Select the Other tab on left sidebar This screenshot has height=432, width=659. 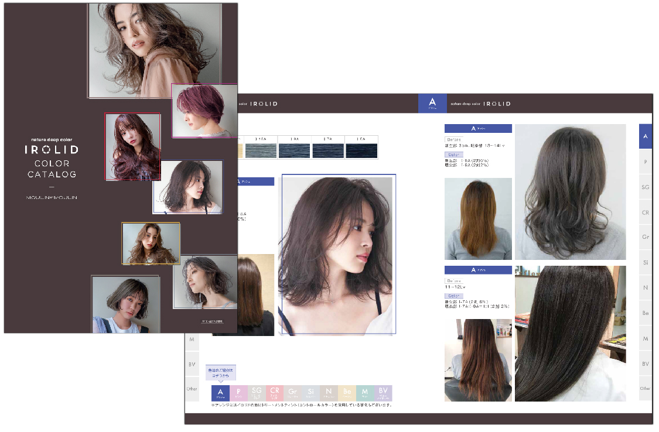click(192, 389)
